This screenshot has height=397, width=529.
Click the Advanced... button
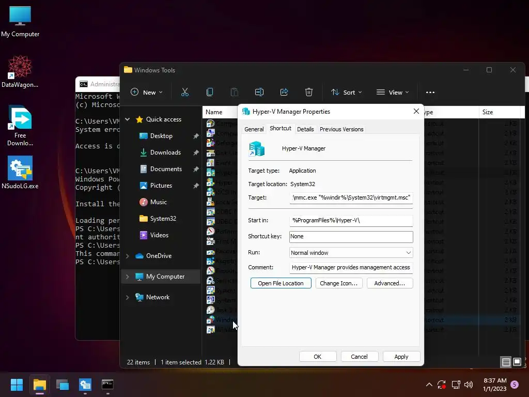click(390, 283)
